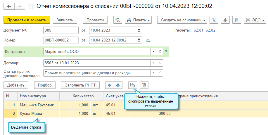Click unit шт in Машинка Грузовик row
Viewport: 268px width, 135px height.
click(97, 105)
